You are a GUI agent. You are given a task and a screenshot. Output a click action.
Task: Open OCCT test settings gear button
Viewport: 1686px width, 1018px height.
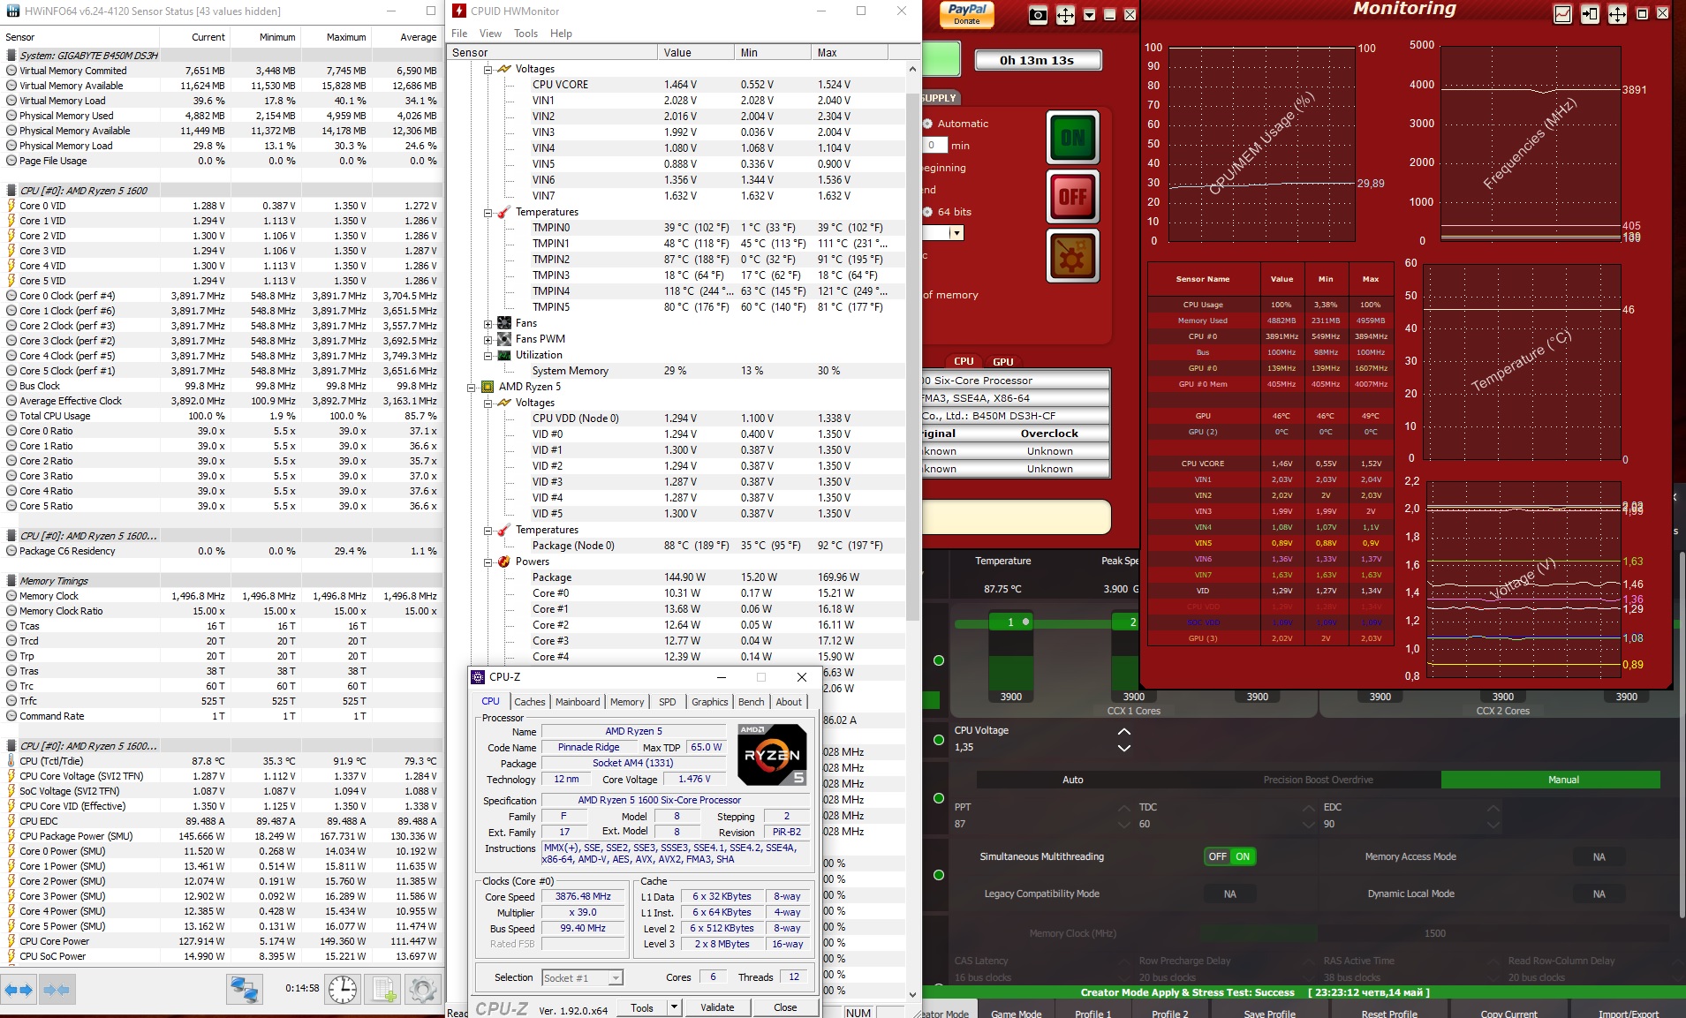pos(1072,256)
